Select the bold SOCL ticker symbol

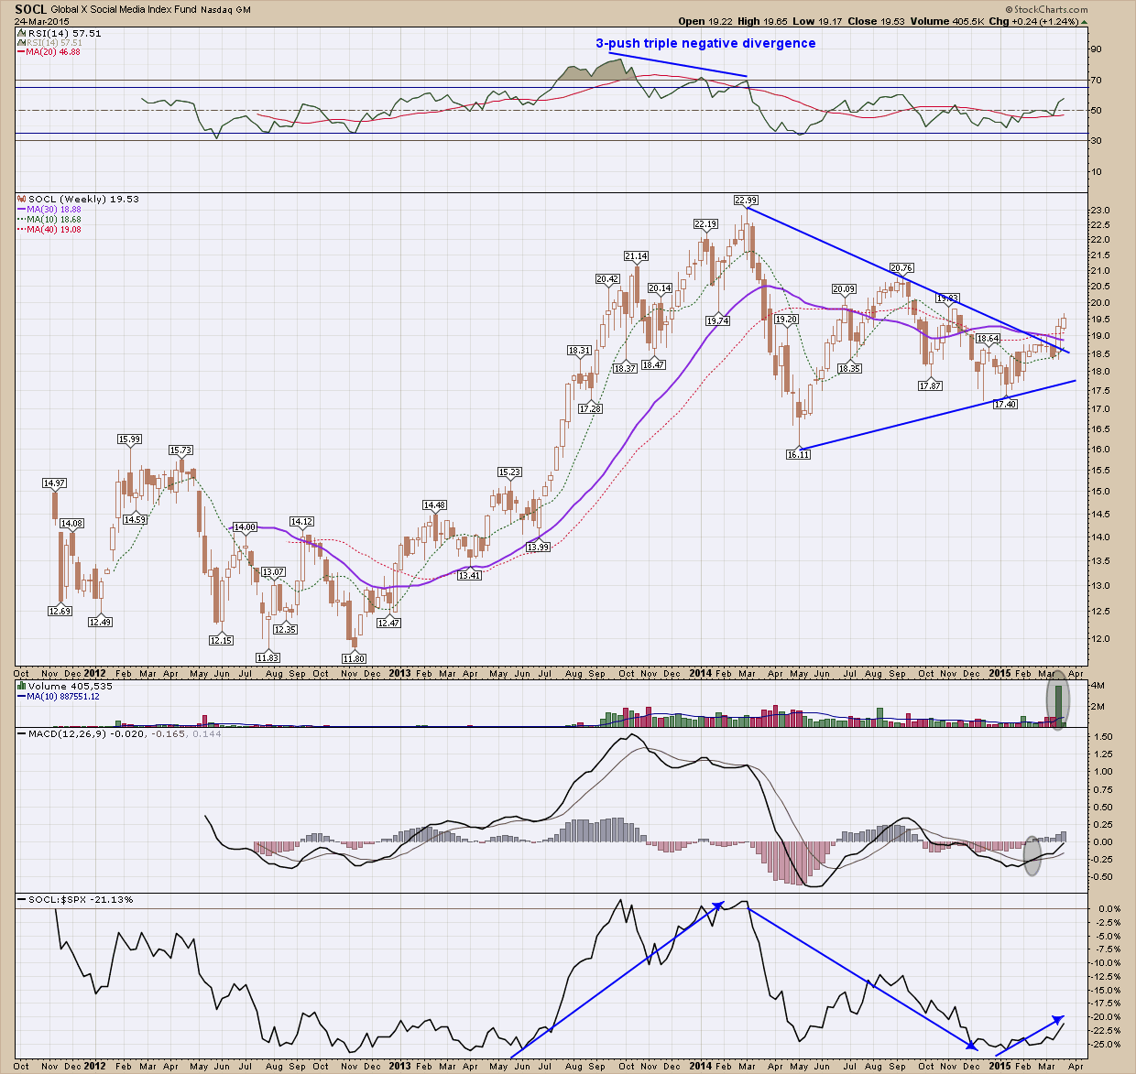click(x=31, y=9)
